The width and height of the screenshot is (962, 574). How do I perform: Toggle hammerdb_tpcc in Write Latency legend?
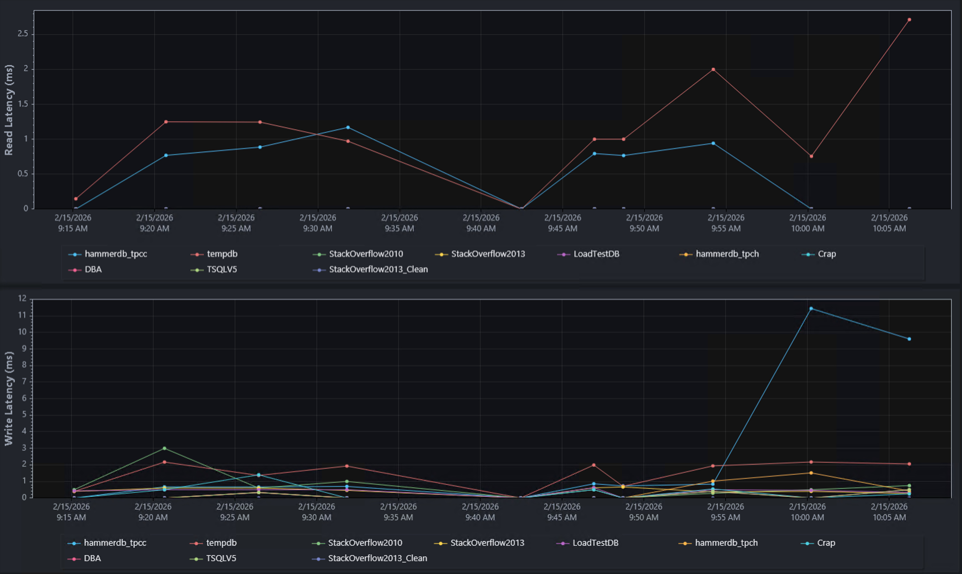tap(115, 543)
